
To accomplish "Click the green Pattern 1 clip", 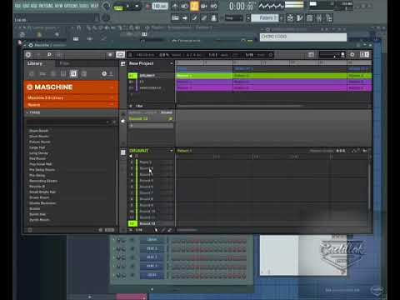I will 204,76.
